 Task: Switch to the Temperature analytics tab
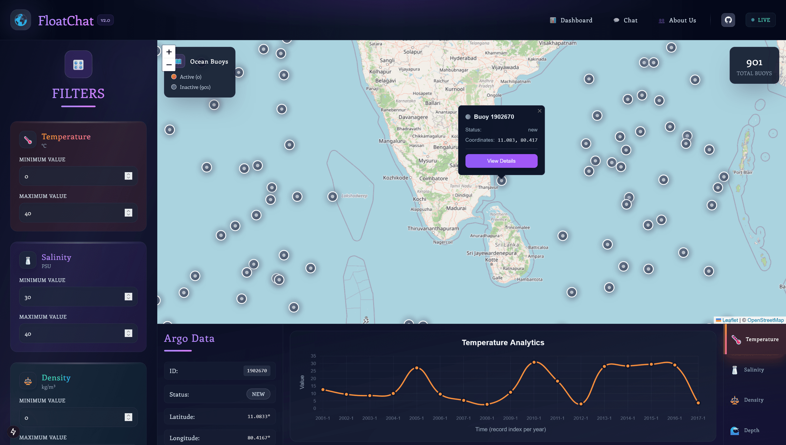(755, 339)
